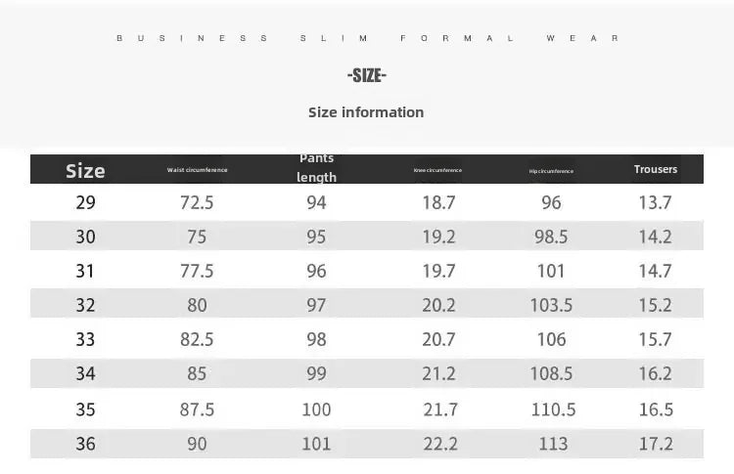Select the Waist circumference column header

click(x=197, y=170)
